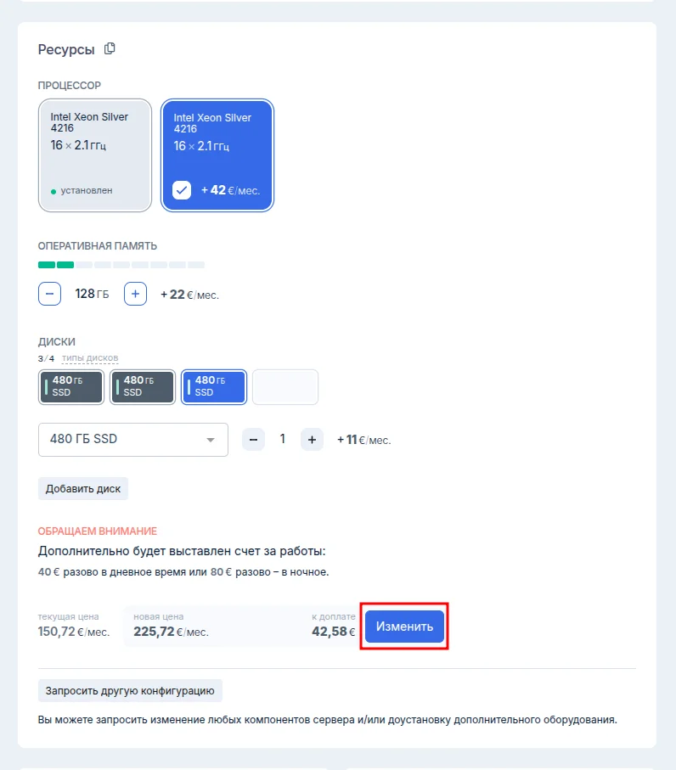Uncheck the selected +42 €/мес. processor checkbox
The image size is (676, 770).
[182, 190]
